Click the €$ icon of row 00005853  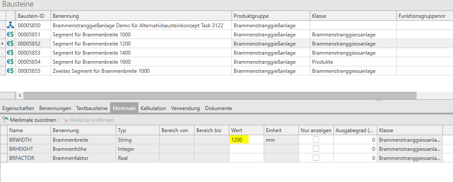[11, 52]
